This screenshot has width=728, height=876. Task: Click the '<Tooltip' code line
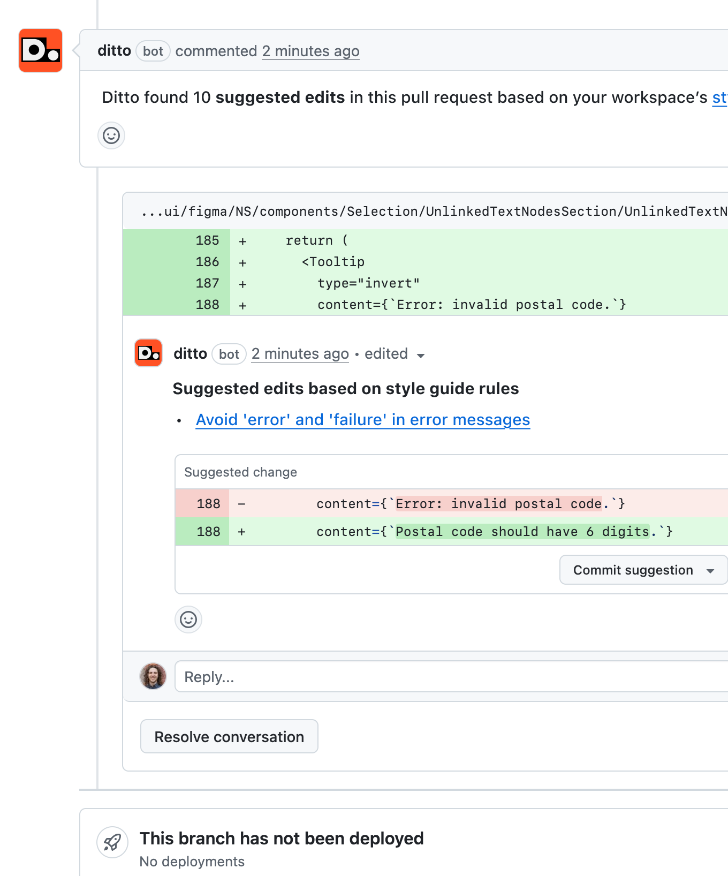(333, 262)
